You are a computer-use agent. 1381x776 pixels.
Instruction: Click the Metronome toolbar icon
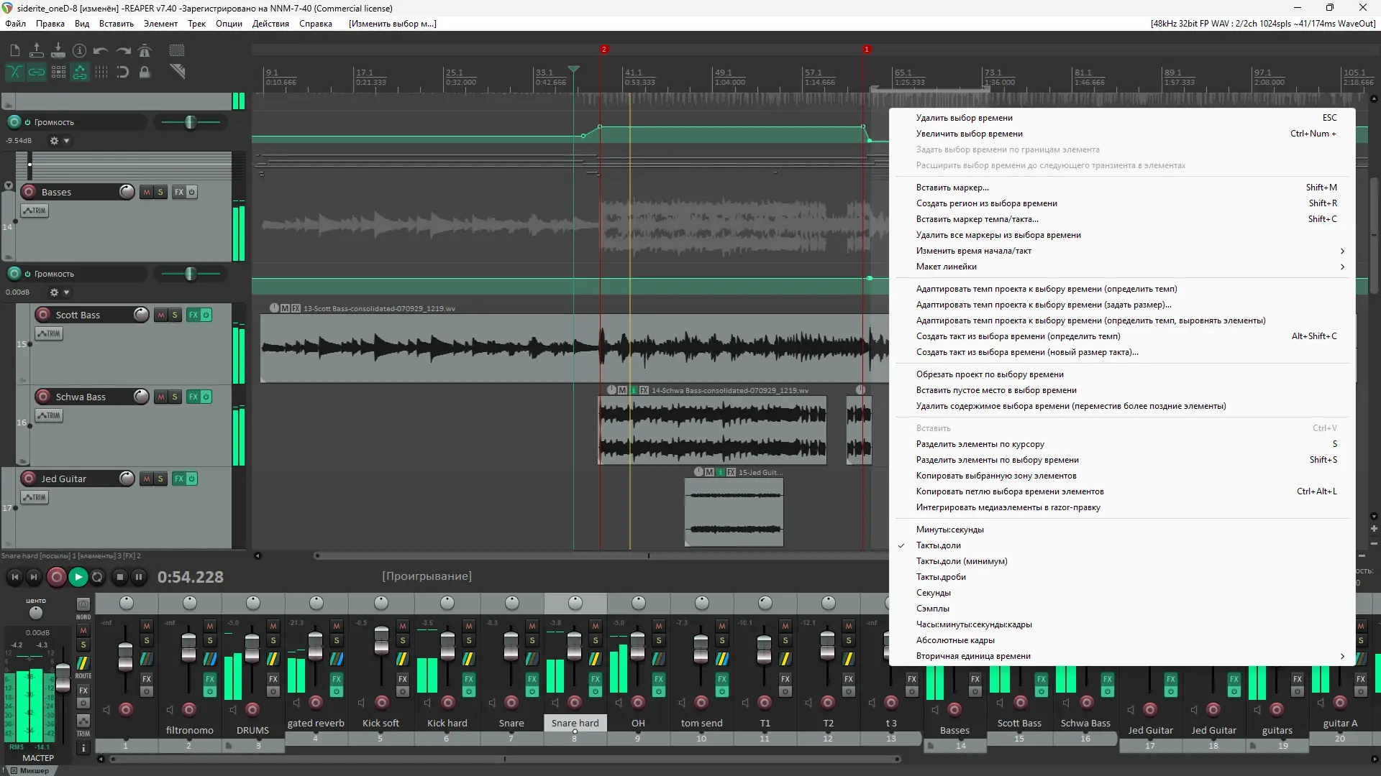(x=145, y=50)
